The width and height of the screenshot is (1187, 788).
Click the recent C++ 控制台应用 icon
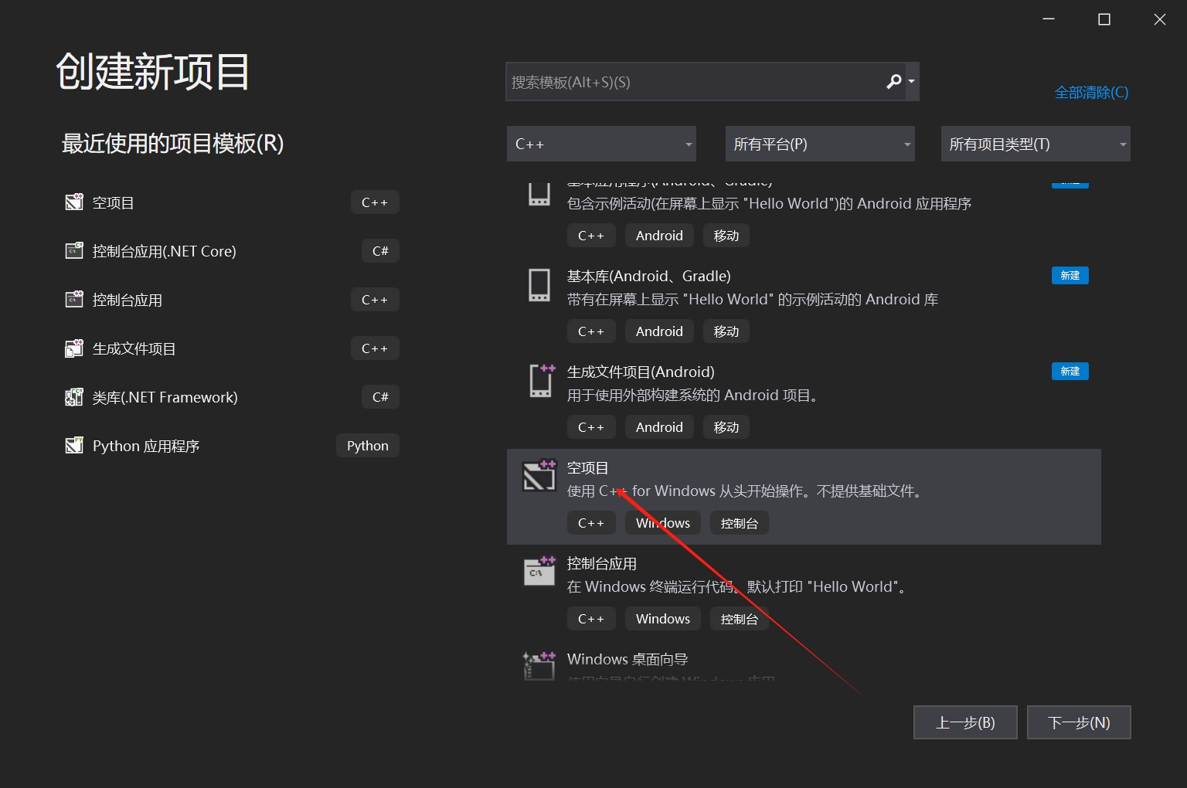pos(74,299)
